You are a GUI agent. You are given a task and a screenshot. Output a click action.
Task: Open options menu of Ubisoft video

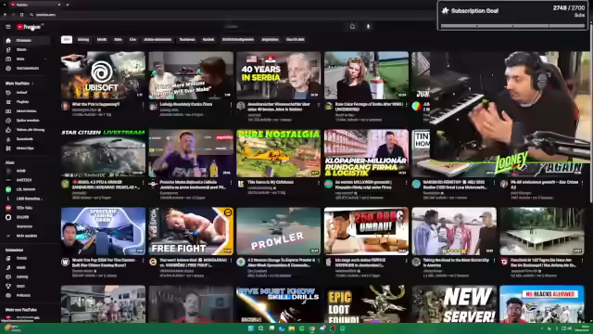(144, 105)
